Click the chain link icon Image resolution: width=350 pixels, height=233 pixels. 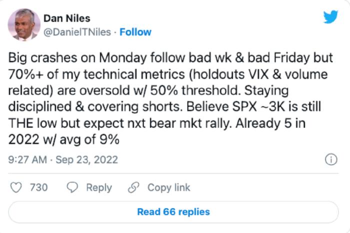[x=133, y=187]
